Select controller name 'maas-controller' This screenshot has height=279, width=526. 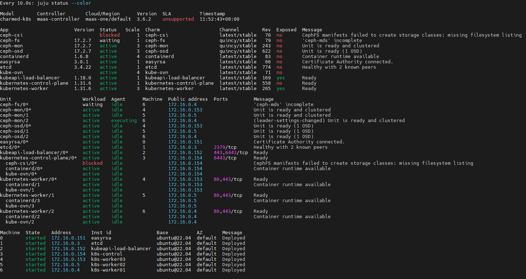pyautogui.click(x=58, y=19)
